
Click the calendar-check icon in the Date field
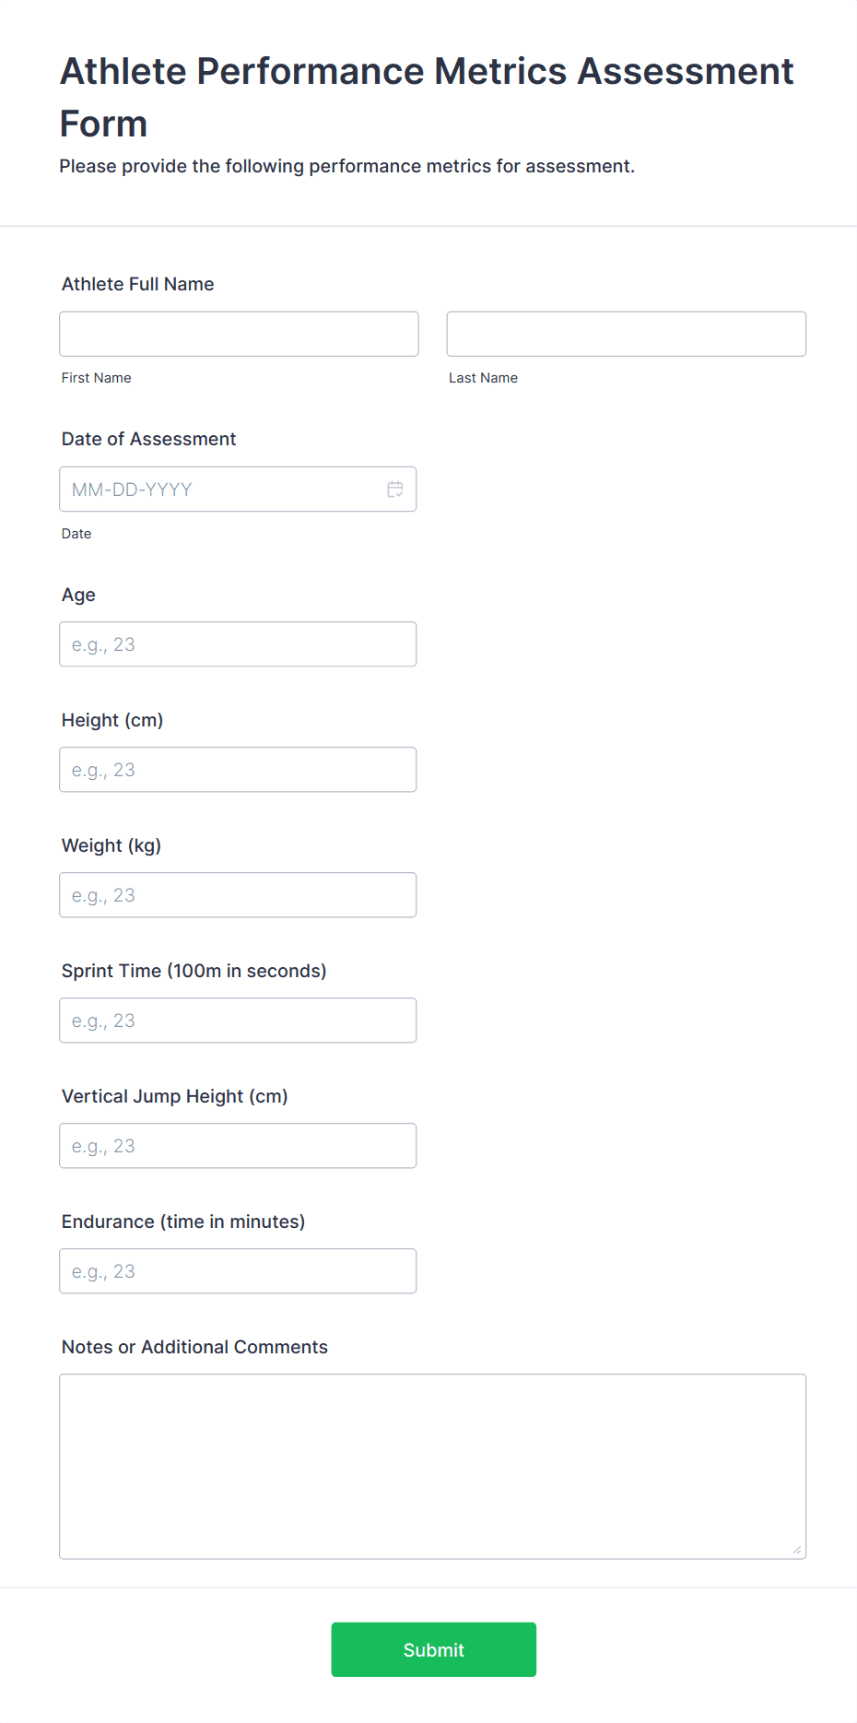[395, 489]
